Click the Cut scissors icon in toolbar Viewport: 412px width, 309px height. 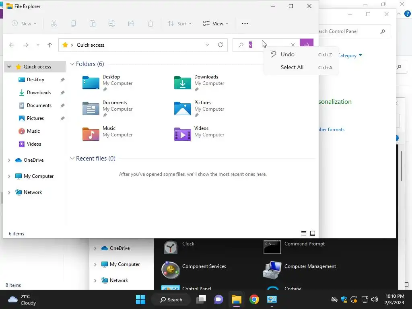[x=54, y=24]
